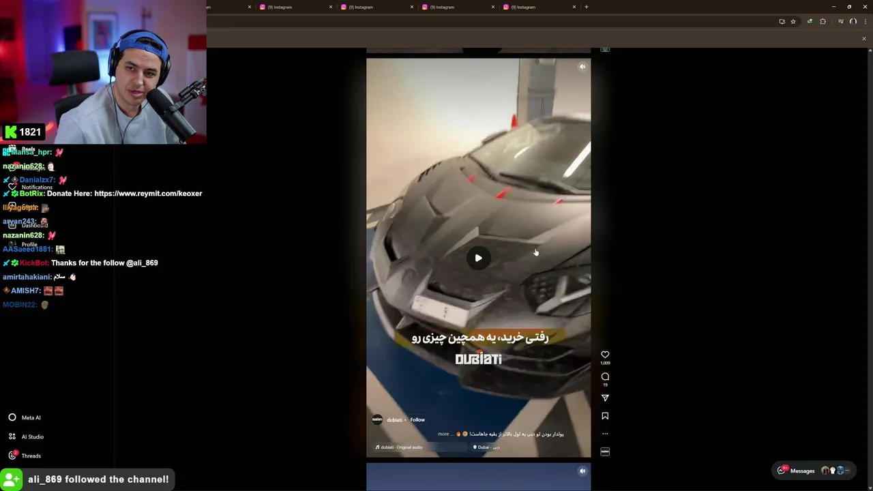Click the install/cast icon in the address bar
Image resolution: width=873 pixels, height=491 pixels.
pyautogui.click(x=782, y=22)
